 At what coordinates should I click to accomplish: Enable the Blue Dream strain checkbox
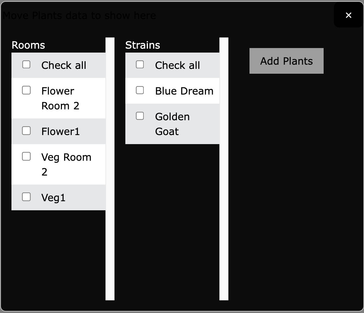click(x=140, y=90)
